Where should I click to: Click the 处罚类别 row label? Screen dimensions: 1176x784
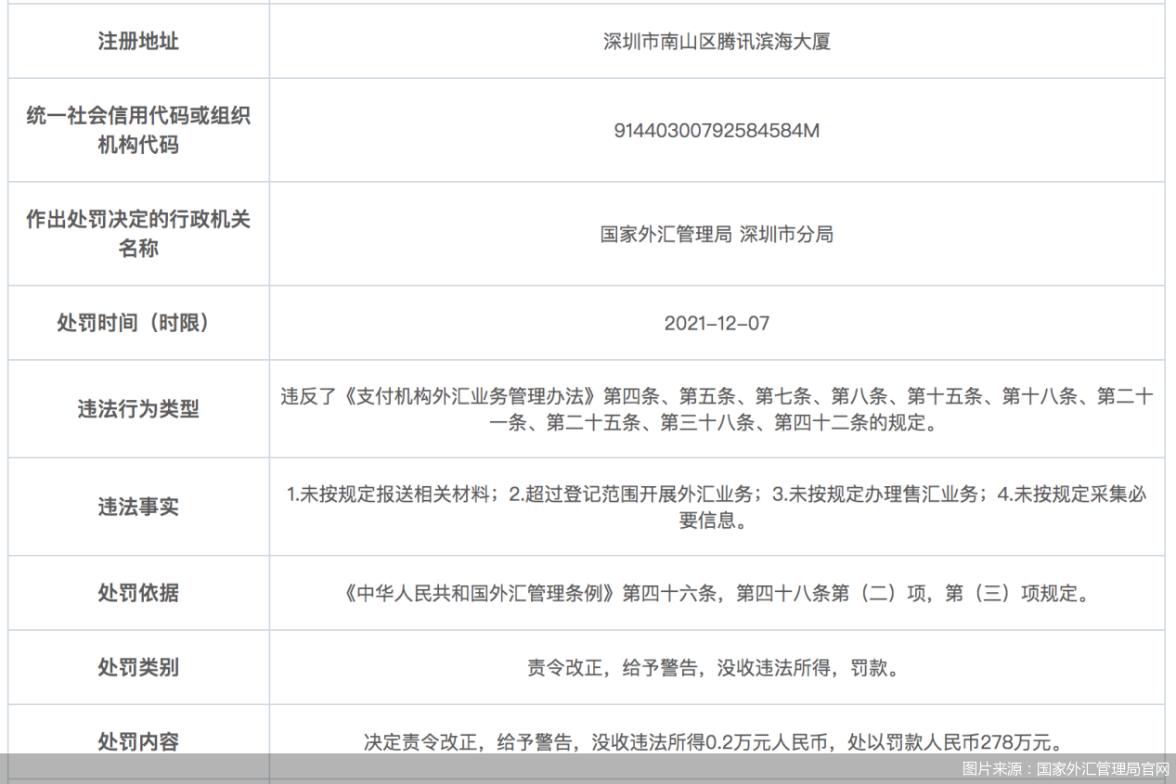[138, 667]
